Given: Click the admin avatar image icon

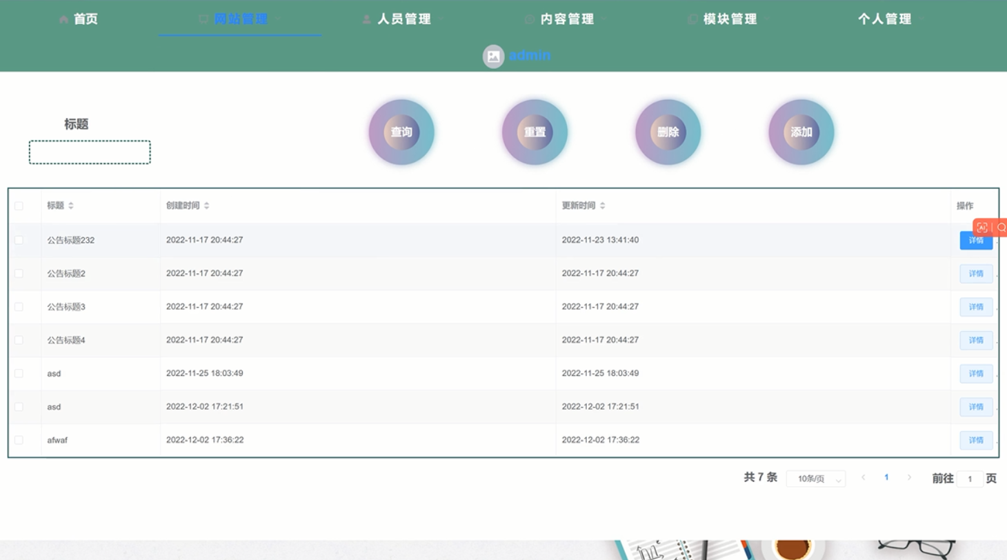Looking at the screenshot, I should [493, 57].
